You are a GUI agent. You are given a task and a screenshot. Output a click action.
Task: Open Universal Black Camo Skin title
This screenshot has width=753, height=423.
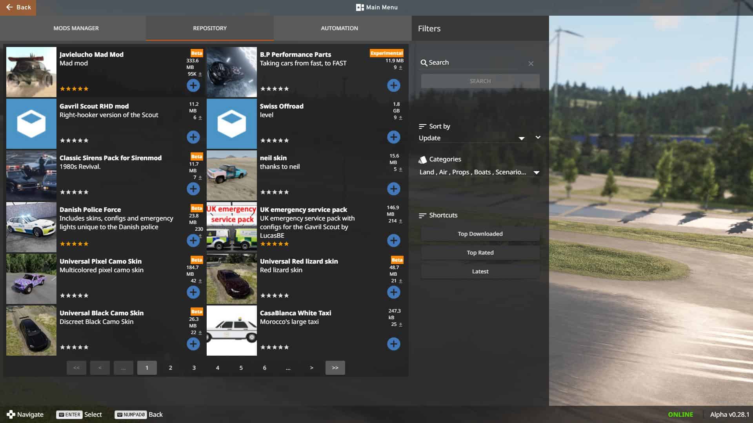(102, 313)
